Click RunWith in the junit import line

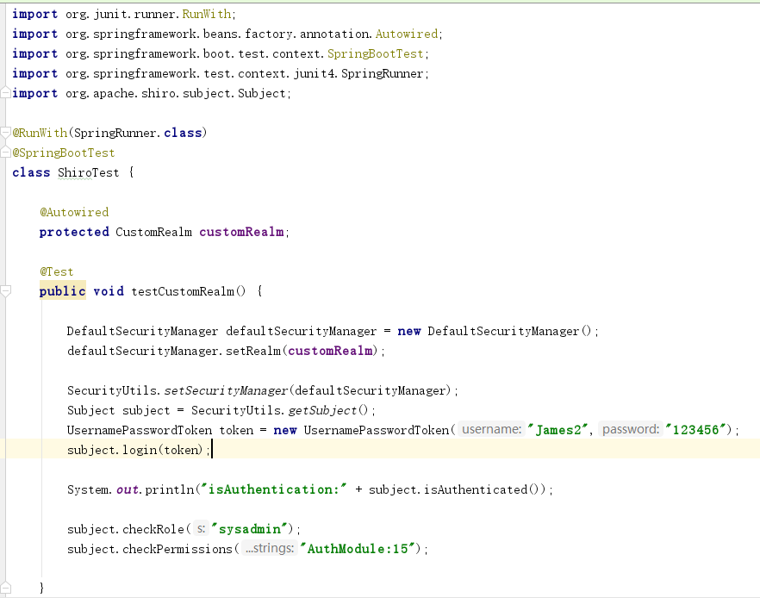pyautogui.click(x=207, y=14)
